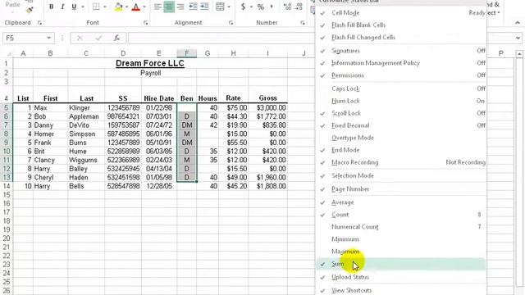Select Overtype Mode menu entry
525x295 pixels.
coord(401,138)
